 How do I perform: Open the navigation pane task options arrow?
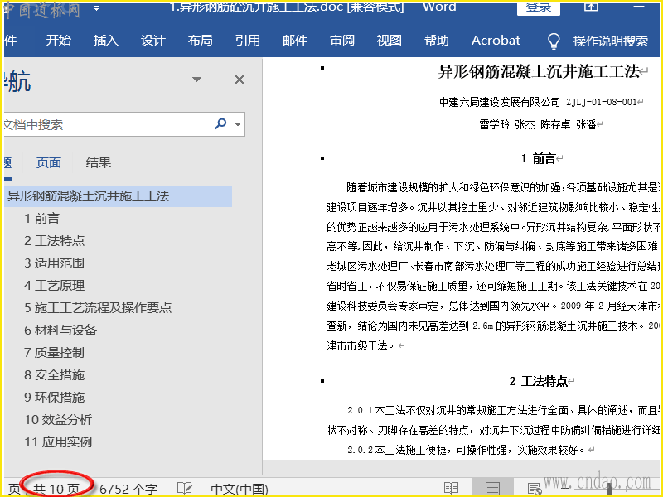pos(196,80)
